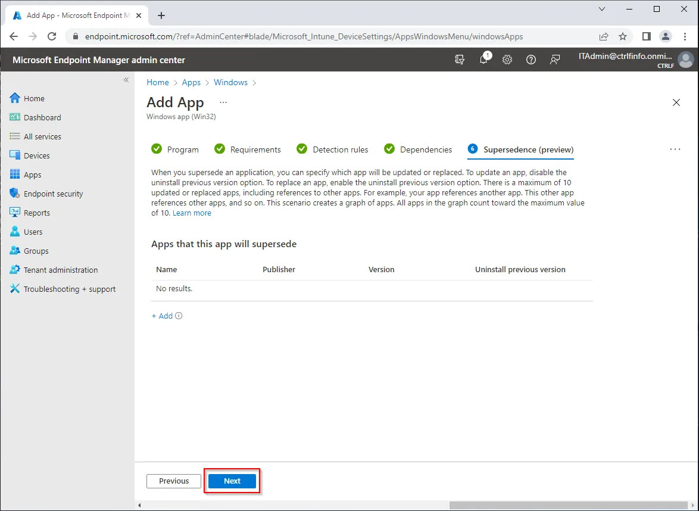Open the feedback icon in header
Screen dimensions: 699x511
555,60
